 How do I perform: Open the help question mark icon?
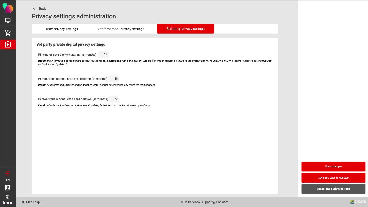pos(8,197)
